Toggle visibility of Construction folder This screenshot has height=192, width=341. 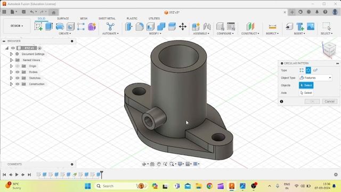(x=18, y=84)
